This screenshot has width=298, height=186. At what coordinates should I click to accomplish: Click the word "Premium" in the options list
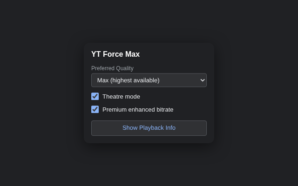[115, 110]
